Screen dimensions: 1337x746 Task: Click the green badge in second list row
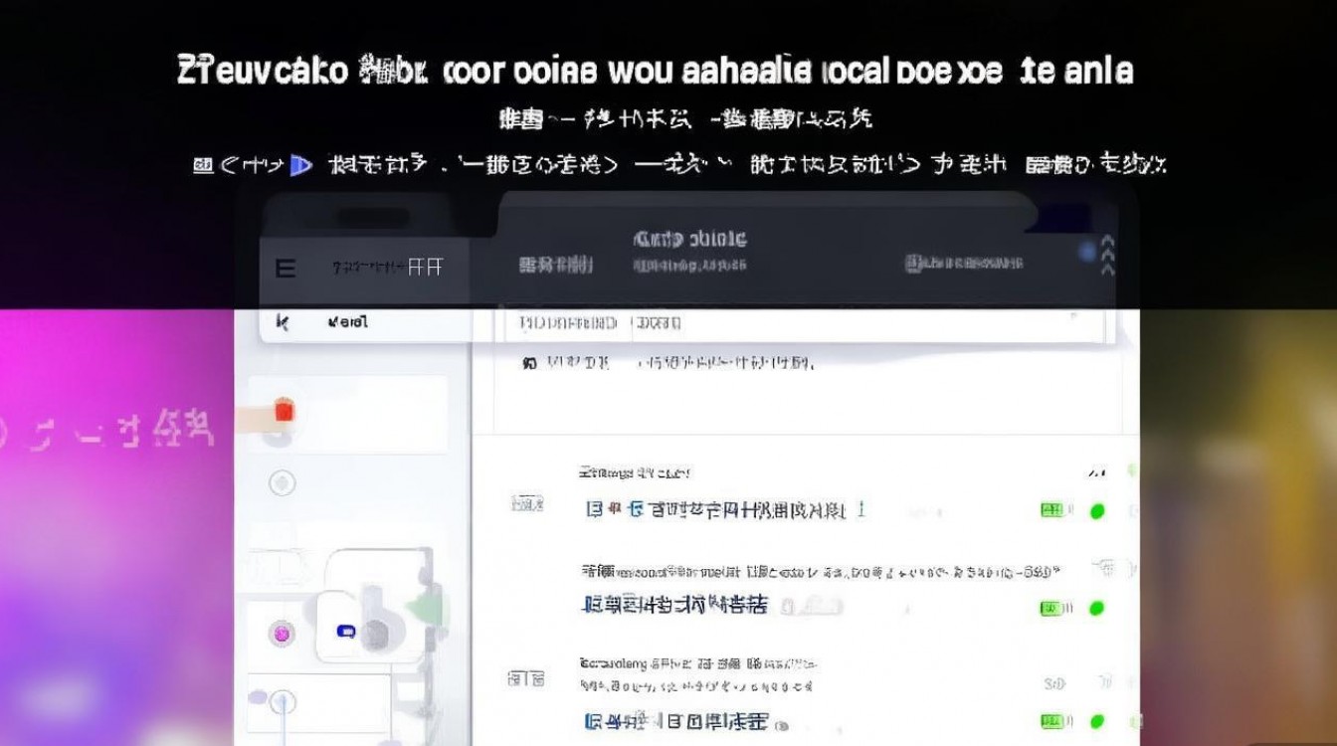tap(1051, 608)
